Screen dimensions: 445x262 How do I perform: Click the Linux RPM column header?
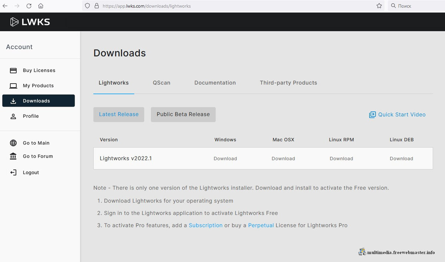pos(341,140)
